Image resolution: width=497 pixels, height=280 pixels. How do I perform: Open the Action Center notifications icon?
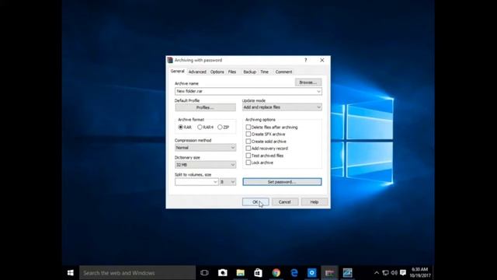coord(403,273)
